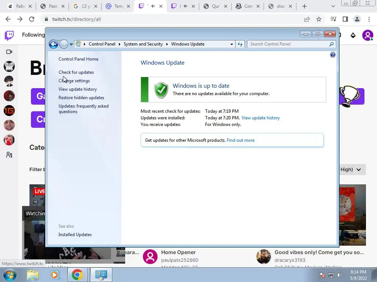Toggle Chrome side panel icon
This screenshot has height=282, width=377.
pos(345,19)
